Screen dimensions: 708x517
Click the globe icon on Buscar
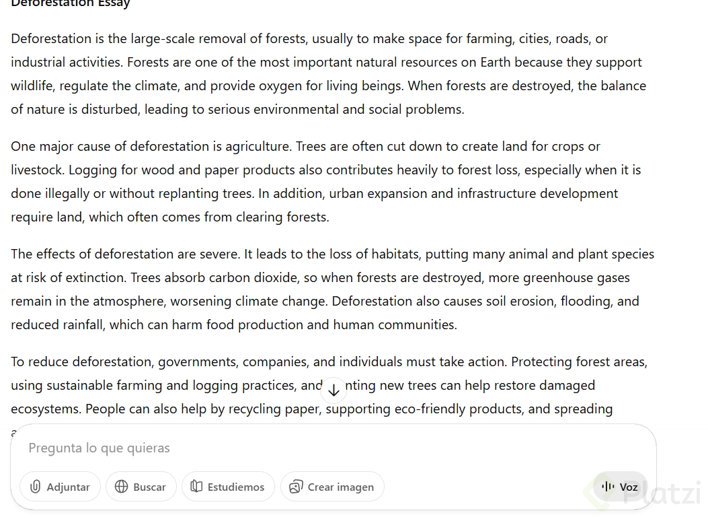122,487
